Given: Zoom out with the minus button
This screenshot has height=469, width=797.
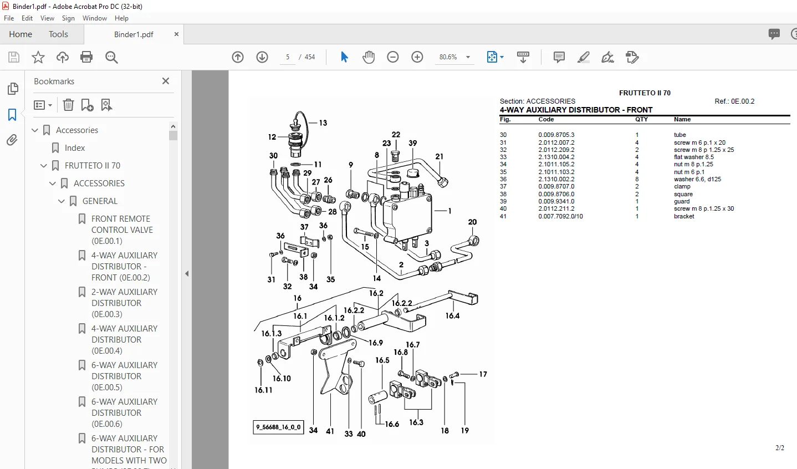Looking at the screenshot, I should 393,57.
